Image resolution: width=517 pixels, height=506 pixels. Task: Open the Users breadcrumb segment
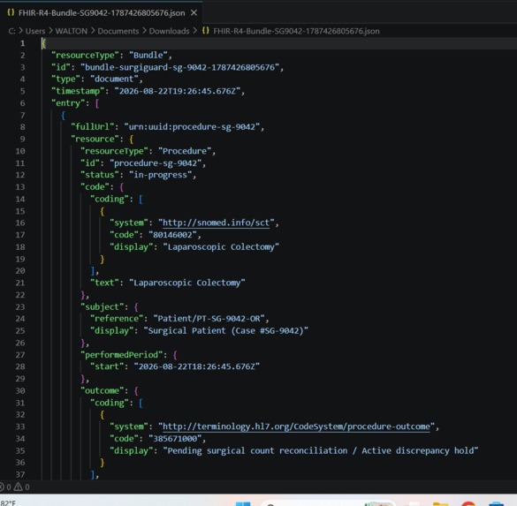click(35, 31)
